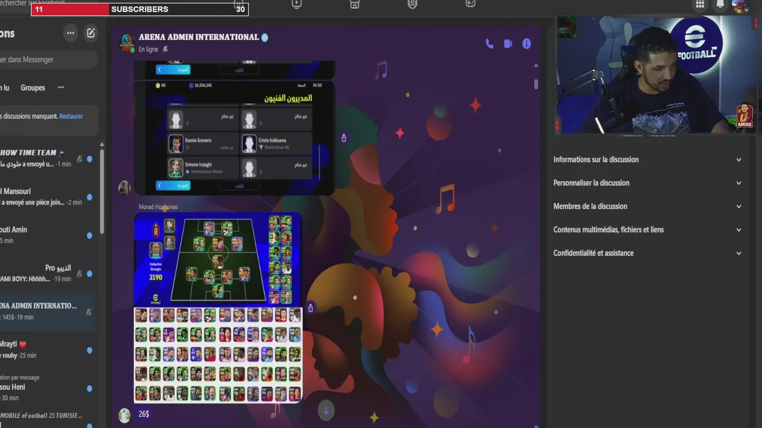Expand 'Contenus multimédias, fichiers et liens'

(x=648, y=229)
